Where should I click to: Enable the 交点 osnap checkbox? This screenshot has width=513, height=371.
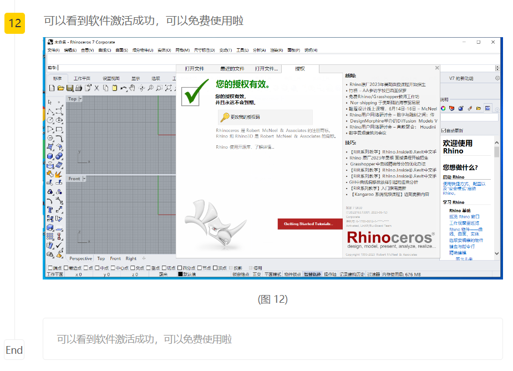(x=133, y=268)
